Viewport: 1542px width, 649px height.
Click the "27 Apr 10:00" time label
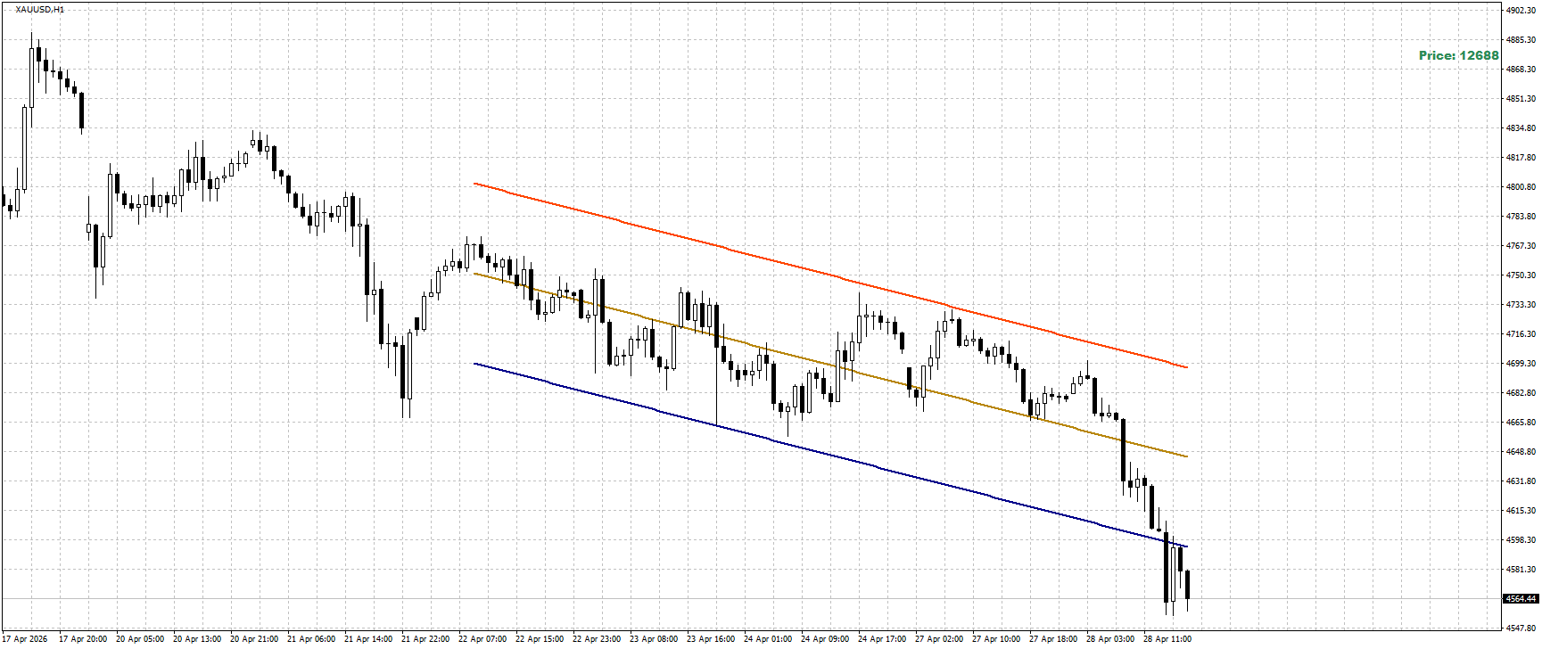[996, 639]
